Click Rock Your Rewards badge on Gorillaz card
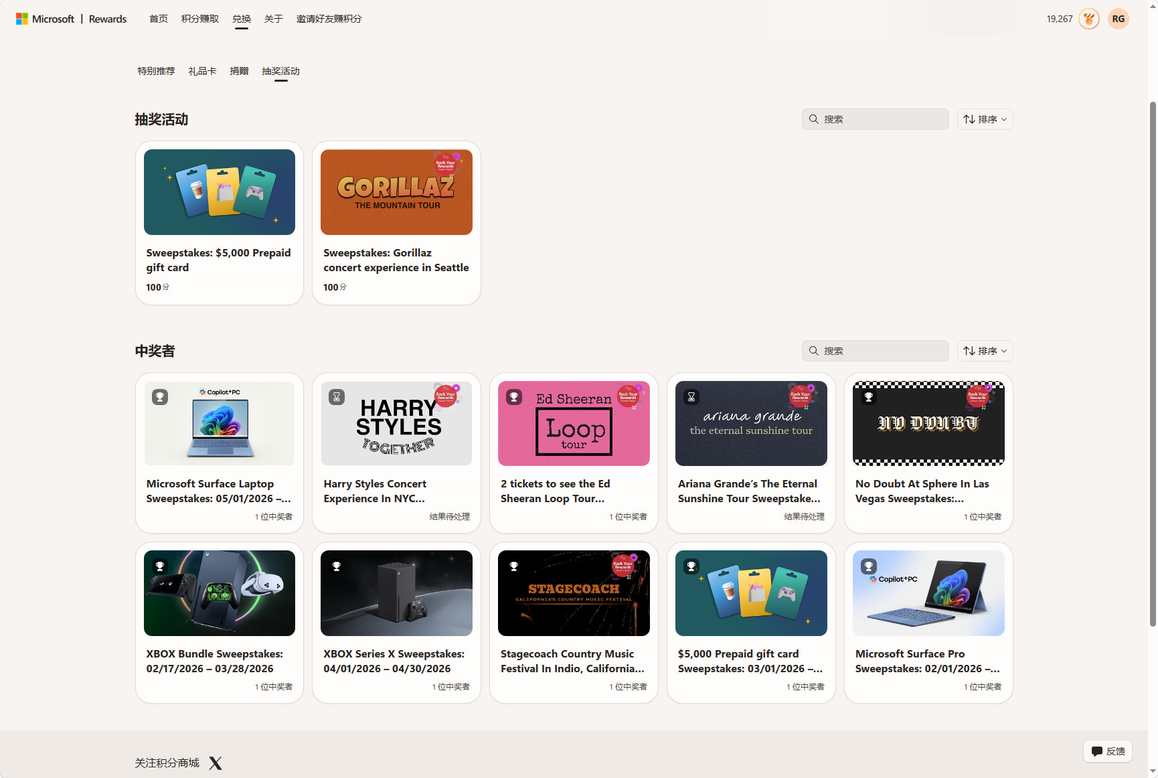This screenshot has height=778, width=1158. pyautogui.click(x=446, y=163)
